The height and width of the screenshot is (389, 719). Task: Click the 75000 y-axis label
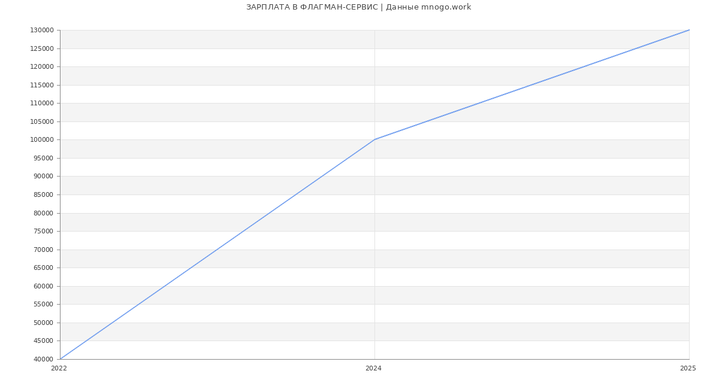point(44,232)
